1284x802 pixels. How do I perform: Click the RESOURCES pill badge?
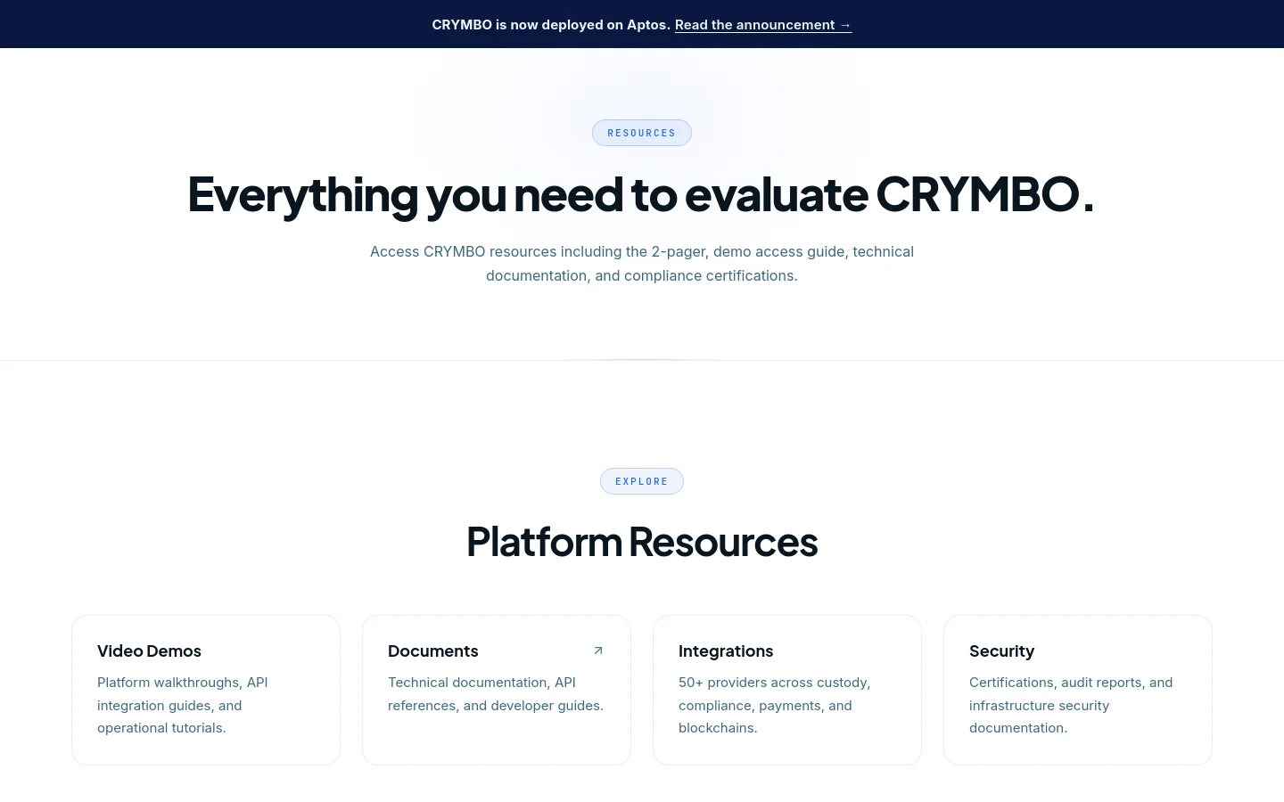[642, 133]
